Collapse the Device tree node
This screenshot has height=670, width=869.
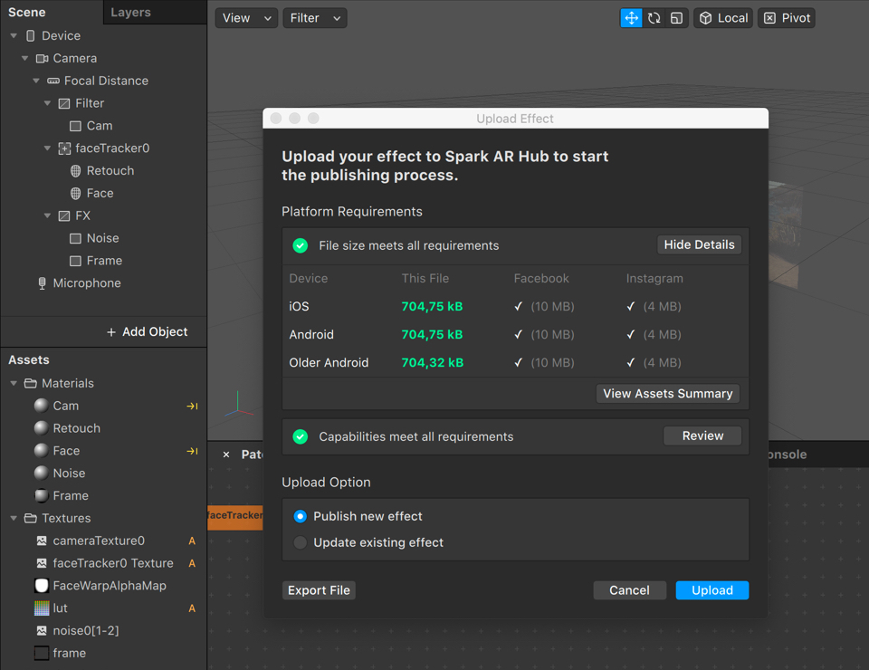(x=14, y=35)
